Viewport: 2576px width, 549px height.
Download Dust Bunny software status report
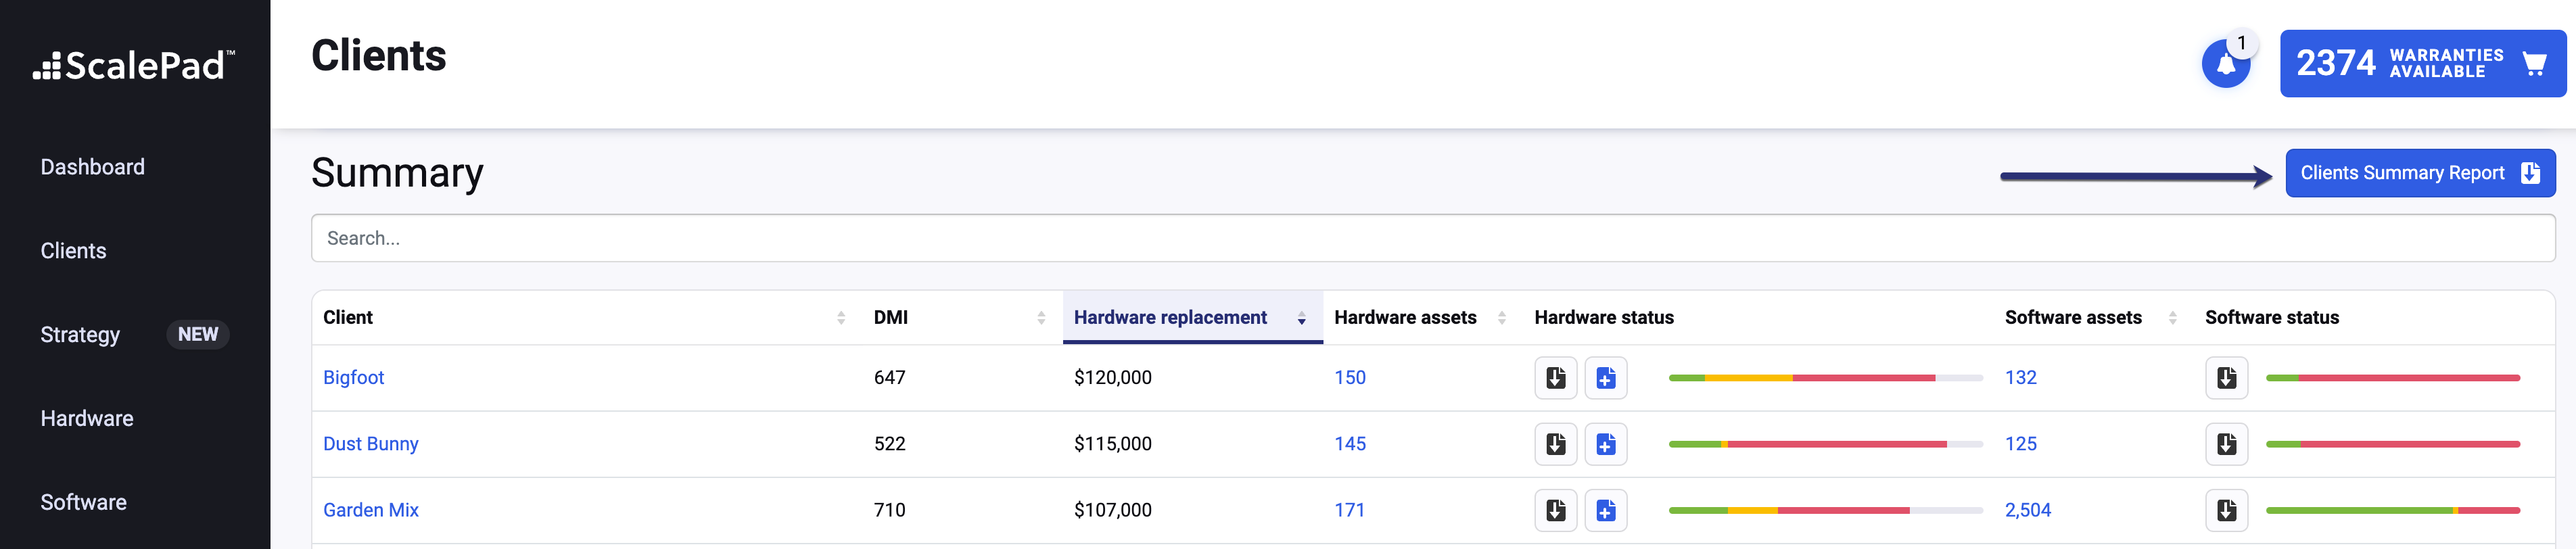(x=2227, y=444)
